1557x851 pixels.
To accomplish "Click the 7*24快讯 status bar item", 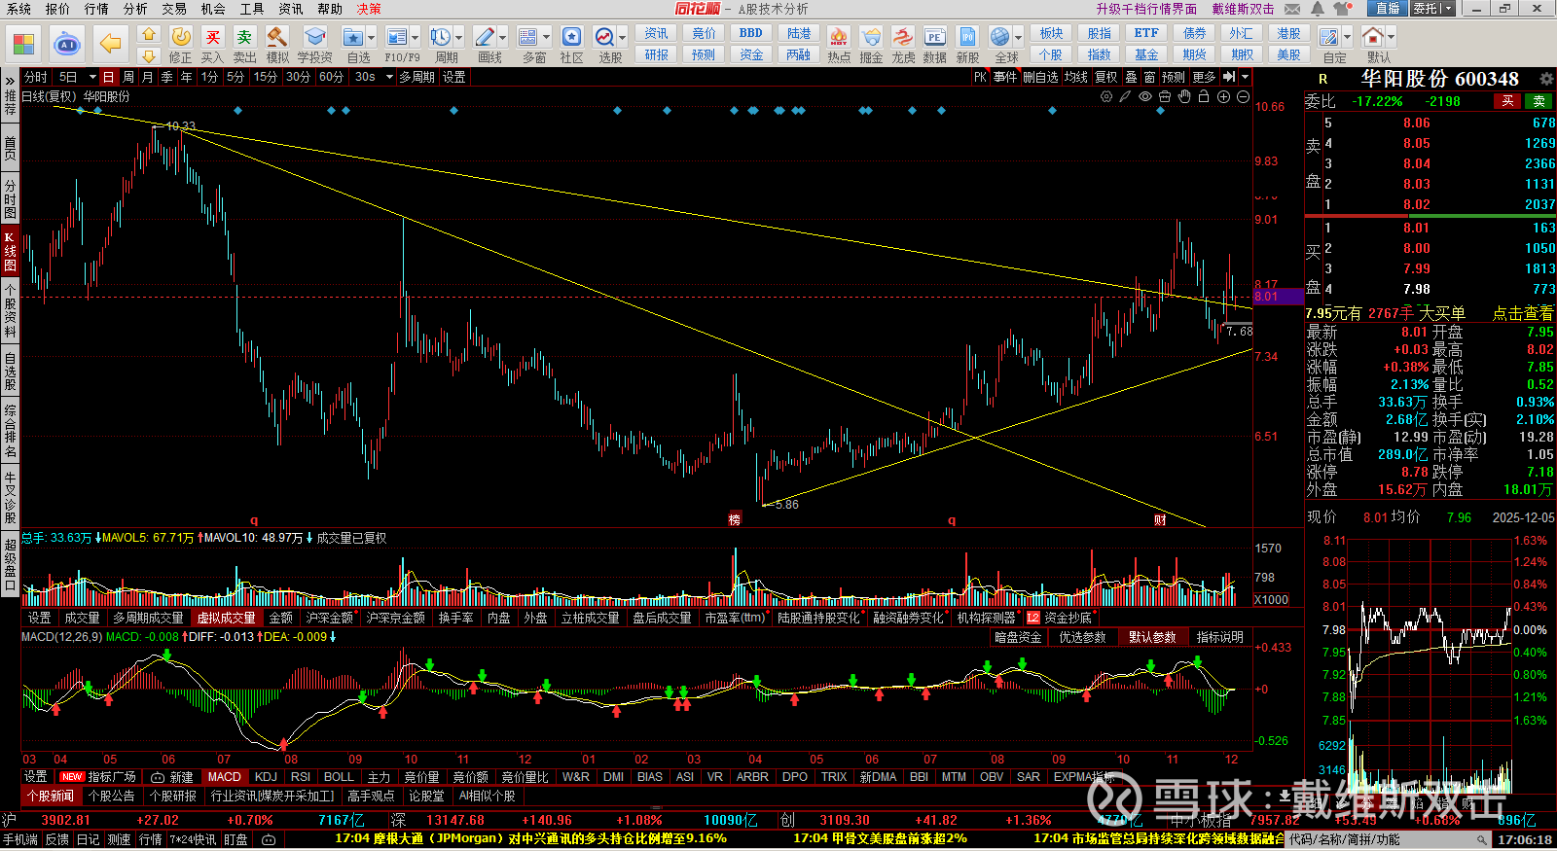I will point(193,839).
